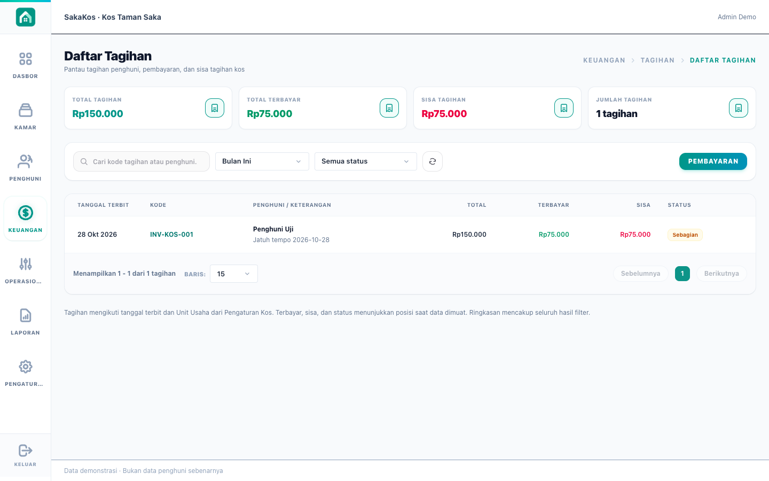This screenshot has width=769, height=481.
Task: Click the Daftar Tagihan breadcrumb
Action: 723,60
